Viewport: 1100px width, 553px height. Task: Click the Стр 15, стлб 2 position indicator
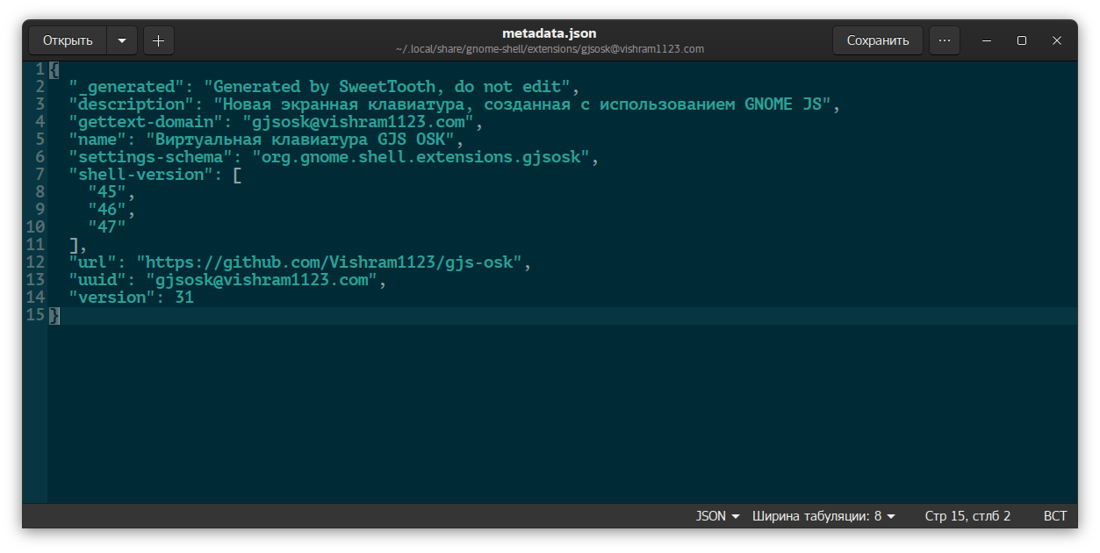coord(967,516)
